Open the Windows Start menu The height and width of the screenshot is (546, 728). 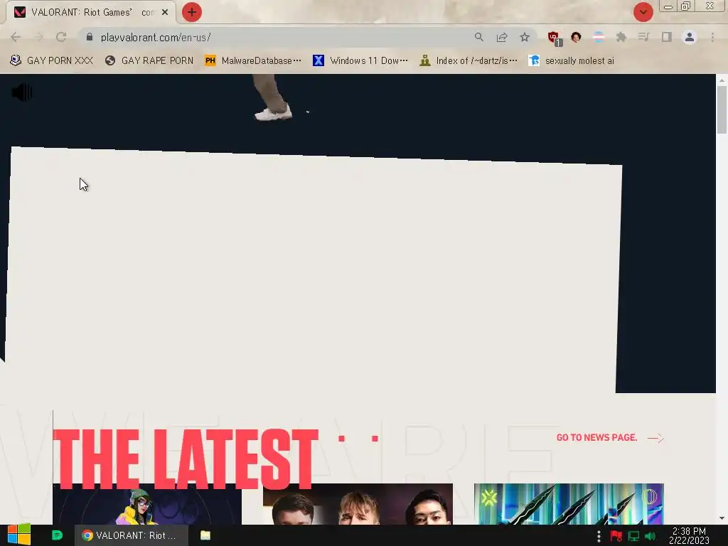point(18,535)
